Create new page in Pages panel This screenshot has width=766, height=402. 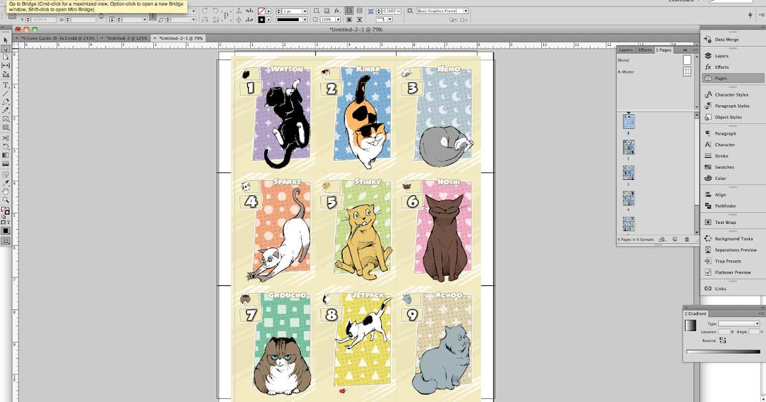[x=675, y=239]
